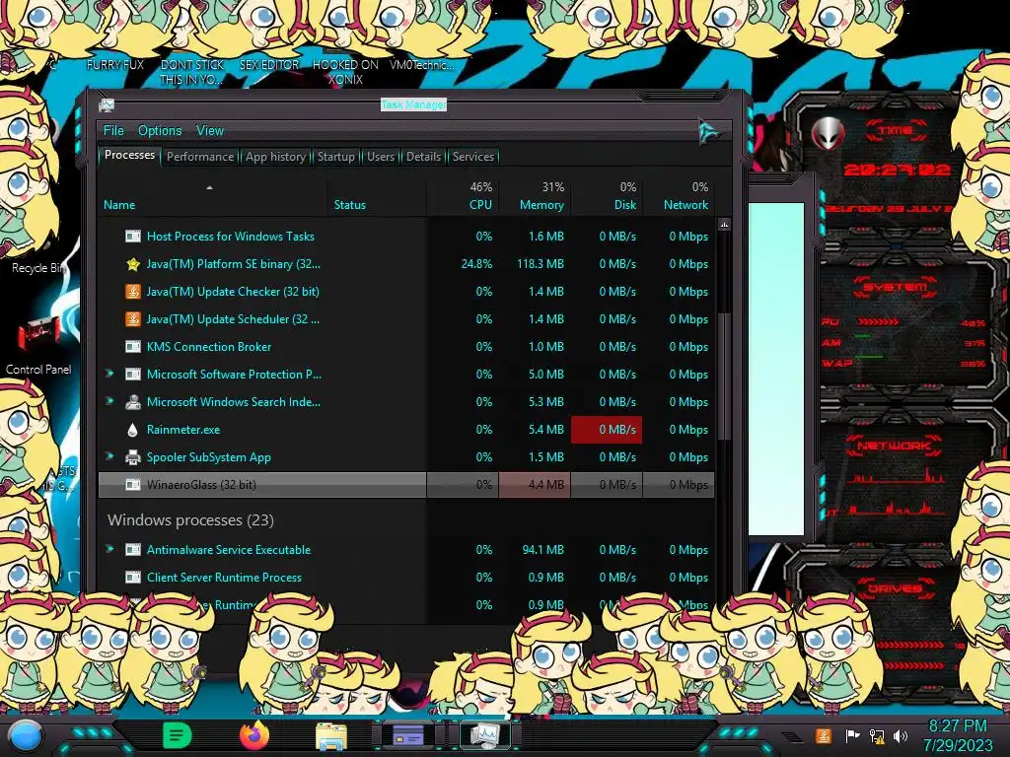Click the taskbar clock showing 8:27 PM
The height and width of the screenshot is (757, 1010).
957,735
